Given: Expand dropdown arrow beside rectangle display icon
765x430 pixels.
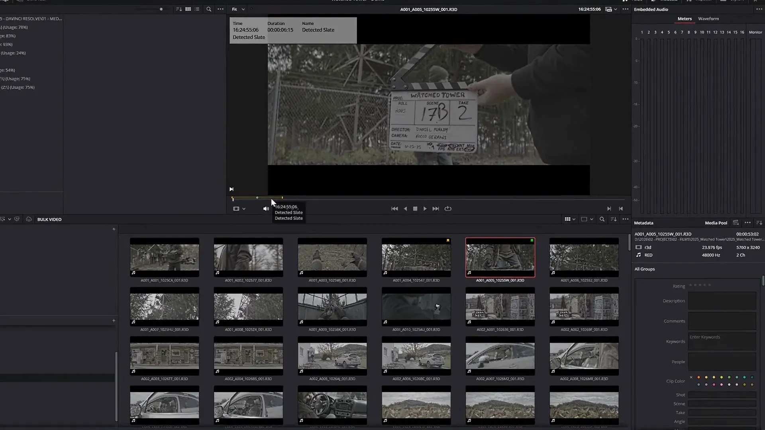Looking at the screenshot, I should click(x=592, y=219).
